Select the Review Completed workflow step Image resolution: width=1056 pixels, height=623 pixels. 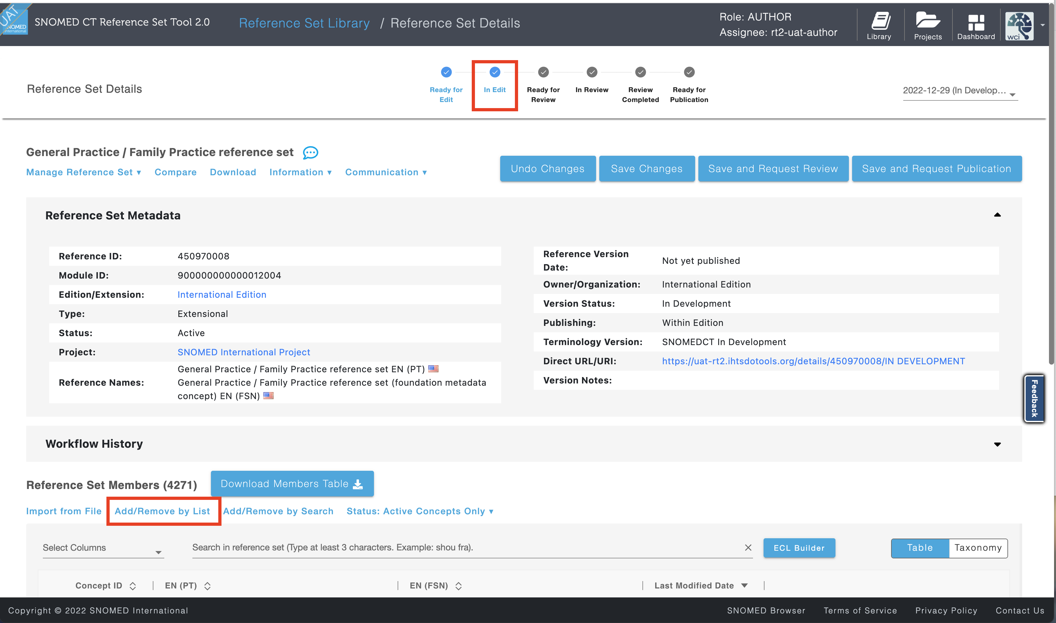(x=640, y=85)
